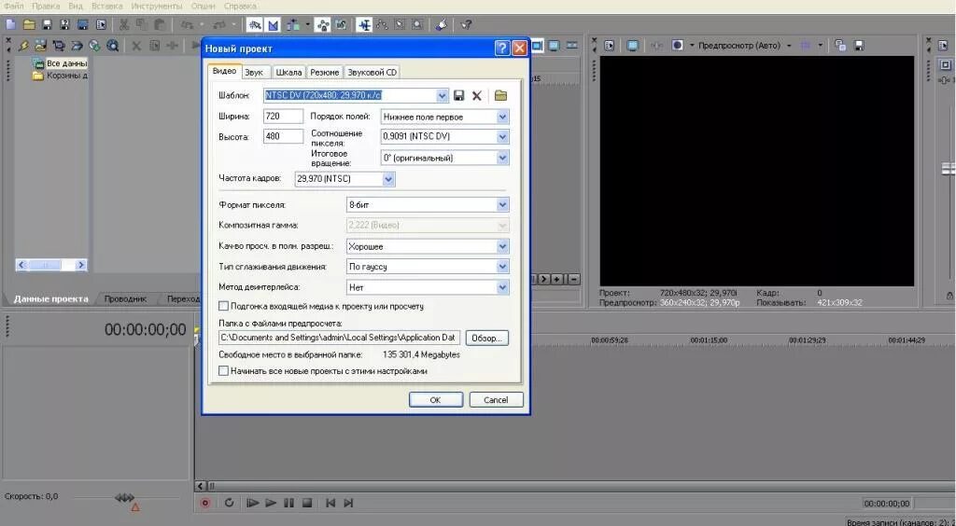Switch to the Резюме tab
Screen dimensions: 956x526
pyautogui.click(x=324, y=73)
